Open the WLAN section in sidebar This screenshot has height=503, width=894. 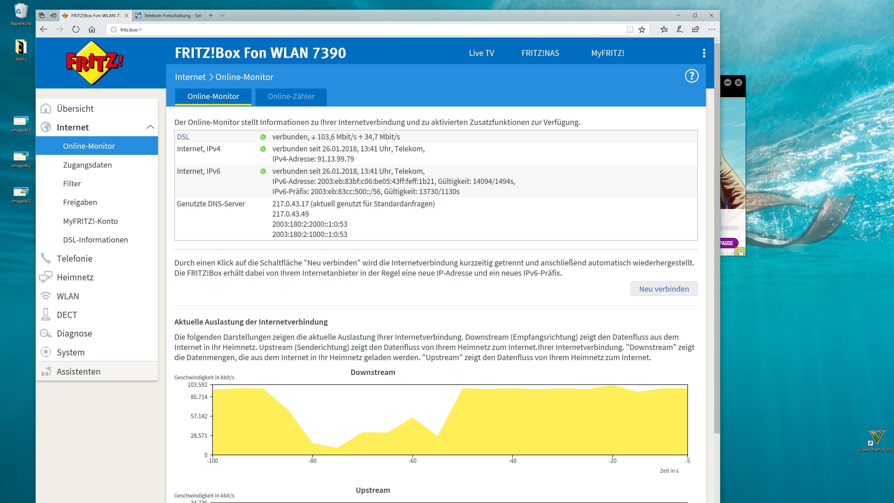coord(68,296)
